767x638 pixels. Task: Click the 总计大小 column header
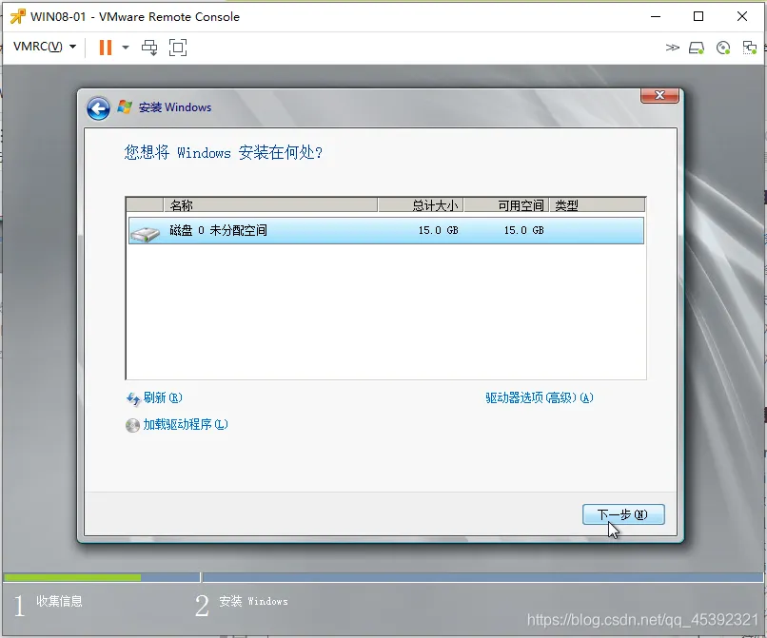pyautogui.click(x=421, y=204)
